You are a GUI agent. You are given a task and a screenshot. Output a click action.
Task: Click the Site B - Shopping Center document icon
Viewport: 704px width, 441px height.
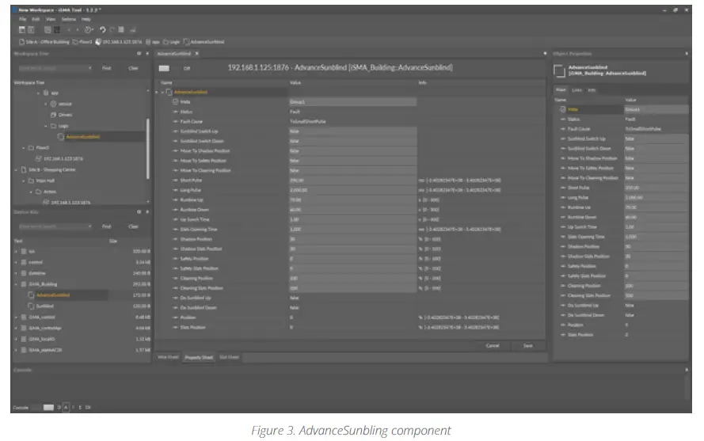pyautogui.click(x=24, y=169)
